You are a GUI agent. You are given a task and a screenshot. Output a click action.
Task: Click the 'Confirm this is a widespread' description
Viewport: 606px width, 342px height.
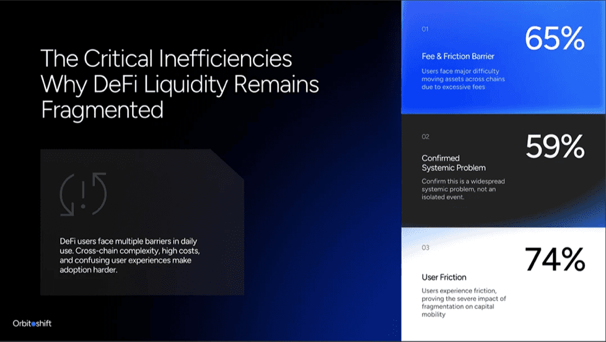(463, 189)
